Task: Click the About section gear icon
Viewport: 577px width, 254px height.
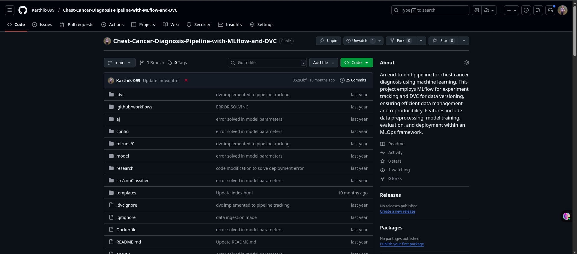Action: [466, 63]
